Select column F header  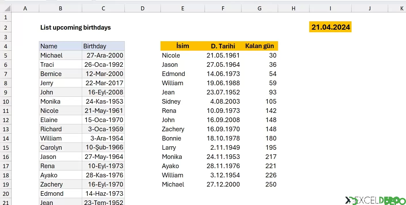point(223,9)
